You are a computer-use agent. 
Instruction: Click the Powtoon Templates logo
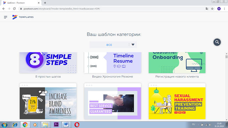(x=23, y=17)
